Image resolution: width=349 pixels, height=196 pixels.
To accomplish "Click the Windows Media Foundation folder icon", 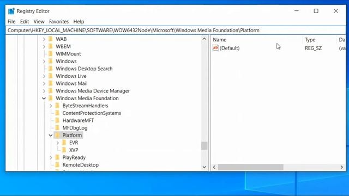I will click(51, 98).
